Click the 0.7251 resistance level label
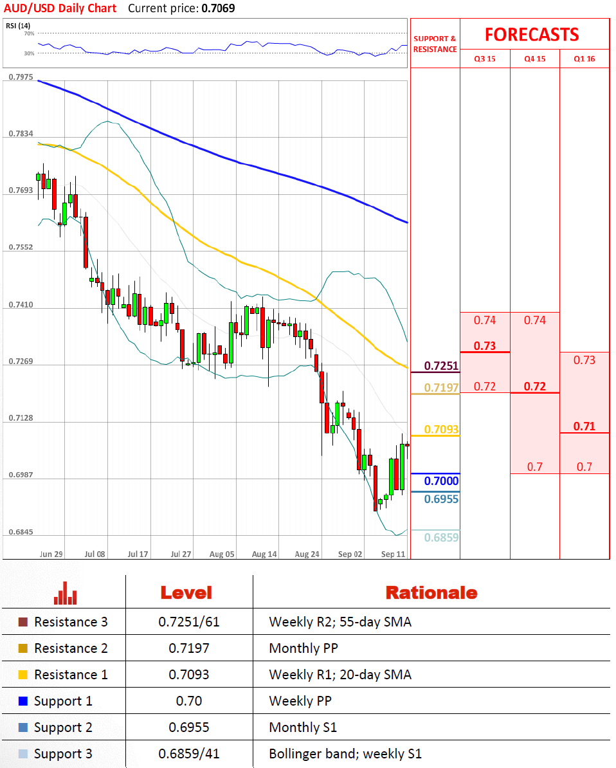616x768 pixels. (441, 366)
